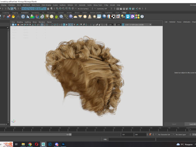
Task: Create a V-Ray sun light from shelf
Action: click(94, 17)
